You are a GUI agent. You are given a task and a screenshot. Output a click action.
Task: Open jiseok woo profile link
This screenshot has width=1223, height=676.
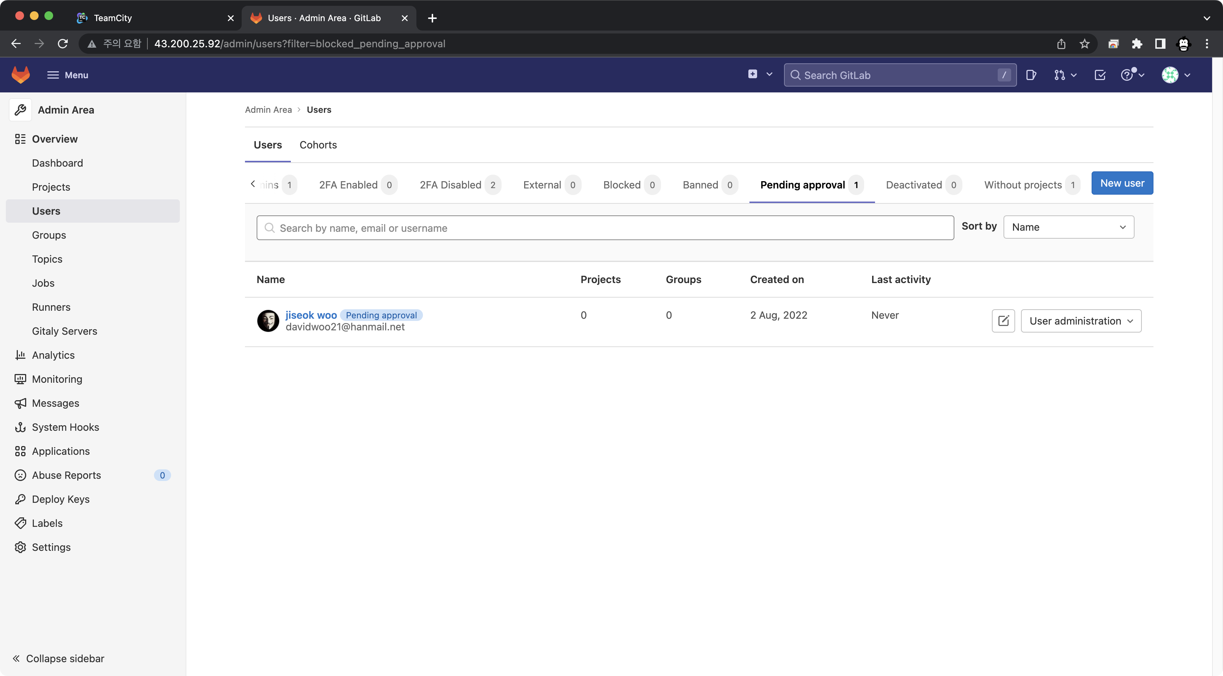point(311,315)
